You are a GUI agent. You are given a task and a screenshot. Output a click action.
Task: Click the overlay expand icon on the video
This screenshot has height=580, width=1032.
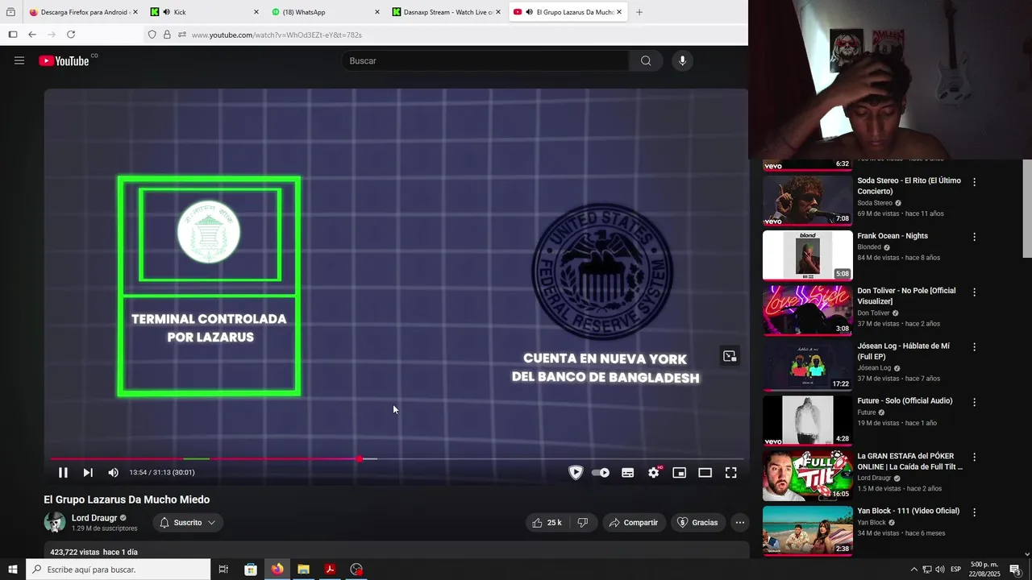tap(730, 356)
